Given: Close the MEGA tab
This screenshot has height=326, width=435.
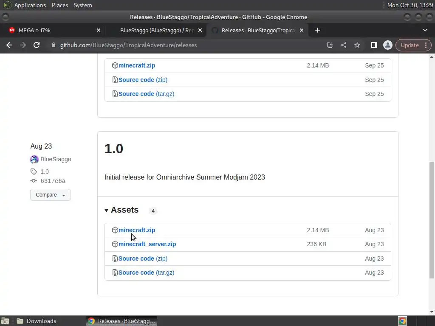Looking at the screenshot, I should (x=99, y=30).
